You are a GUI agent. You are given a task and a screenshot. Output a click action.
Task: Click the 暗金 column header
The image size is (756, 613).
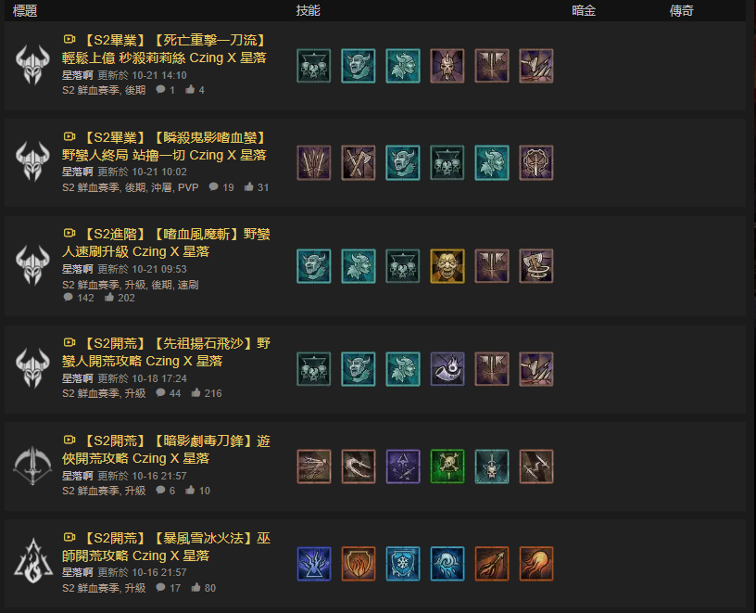point(584,10)
